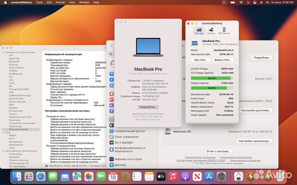The image size is (297, 185).
Task: Collapse the Программное обеспечение tree section
Action: (x=4, y=151)
